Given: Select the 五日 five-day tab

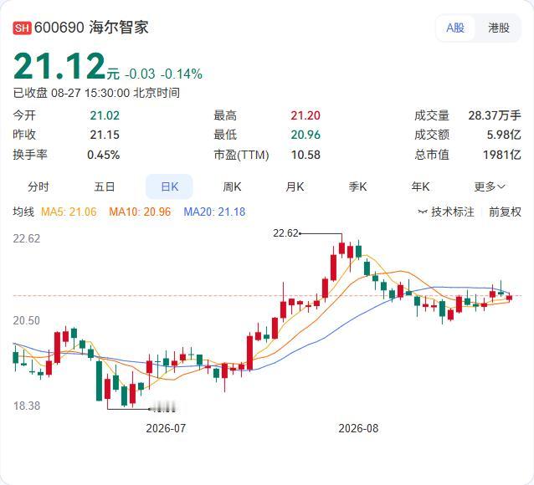Looking at the screenshot, I should click(x=105, y=186).
